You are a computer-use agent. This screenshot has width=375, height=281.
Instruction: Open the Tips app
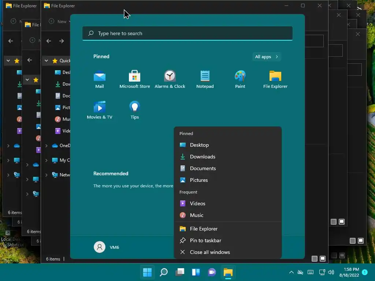pyautogui.click(x=135, y=110)
